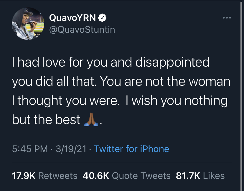
Task: Click the word 'disappointed' in the tweet
Action: pos(171,63)
